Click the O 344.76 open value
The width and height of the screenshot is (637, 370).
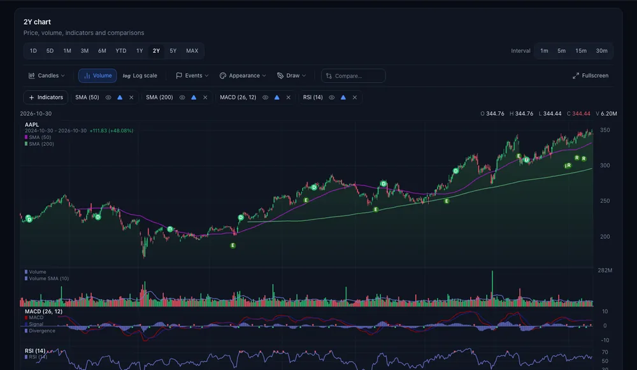point(492,114)
